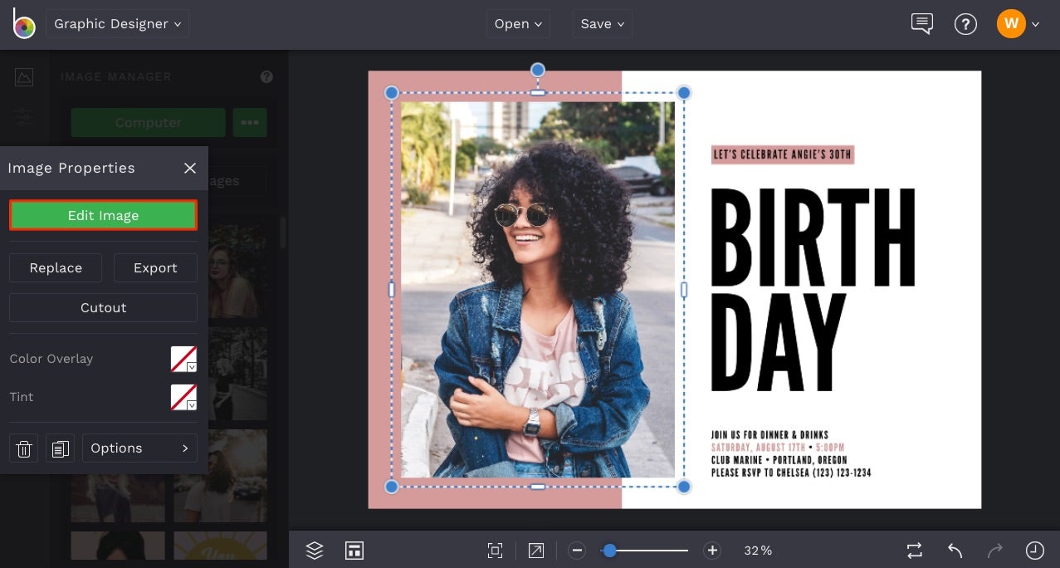Click the fit-to-screen icon
Screen dimensions: 1060x568
pyautogui.click(x=495, y=550)
